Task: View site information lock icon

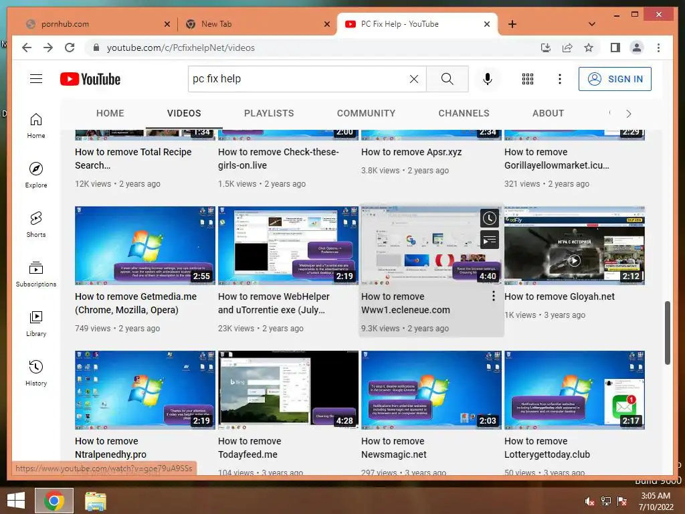Action: tap(96, 48)
